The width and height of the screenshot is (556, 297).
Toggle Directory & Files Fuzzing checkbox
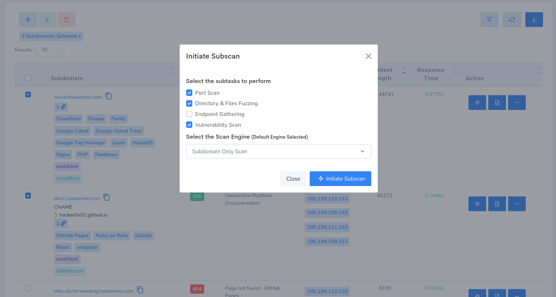(x=189, y=103)
